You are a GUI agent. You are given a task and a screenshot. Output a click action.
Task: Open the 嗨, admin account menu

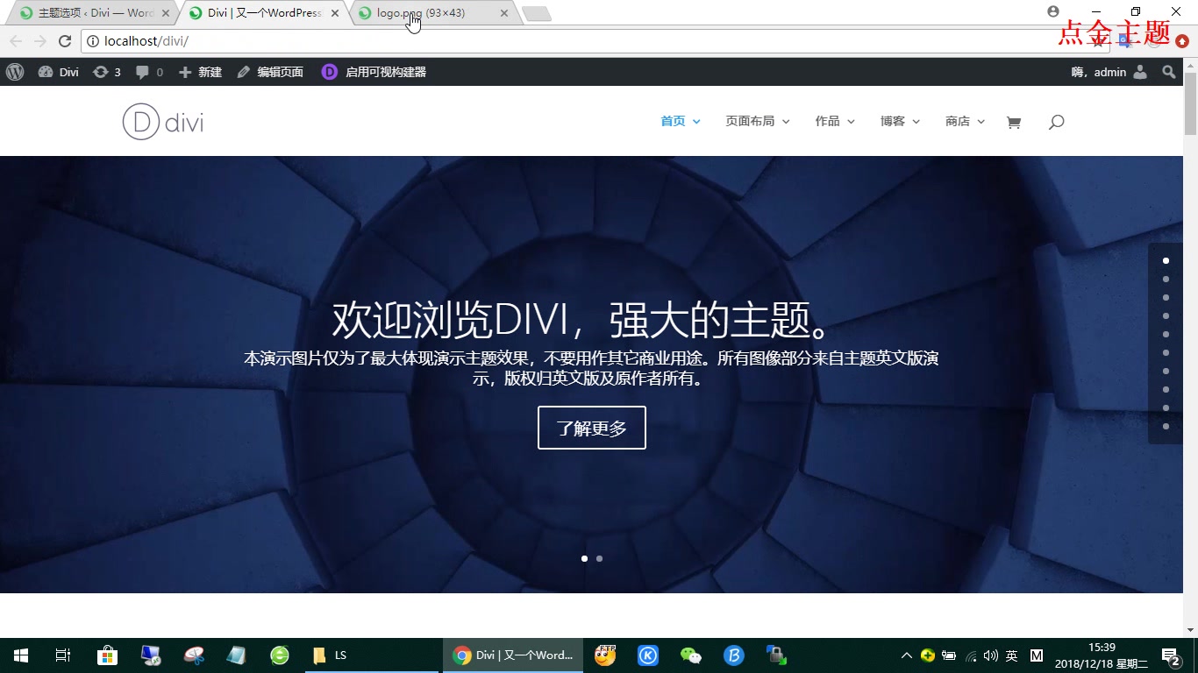click(1109, 72)
